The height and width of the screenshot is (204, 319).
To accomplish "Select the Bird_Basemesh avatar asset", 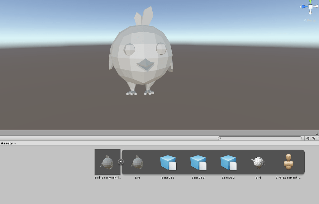I will click(x=288, y=162).
